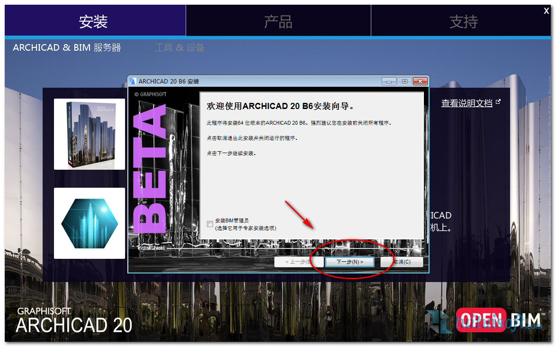Select ARCHICAD & BIM 服务器 sub-tab

pyautogui.click(x=67, y=47)
